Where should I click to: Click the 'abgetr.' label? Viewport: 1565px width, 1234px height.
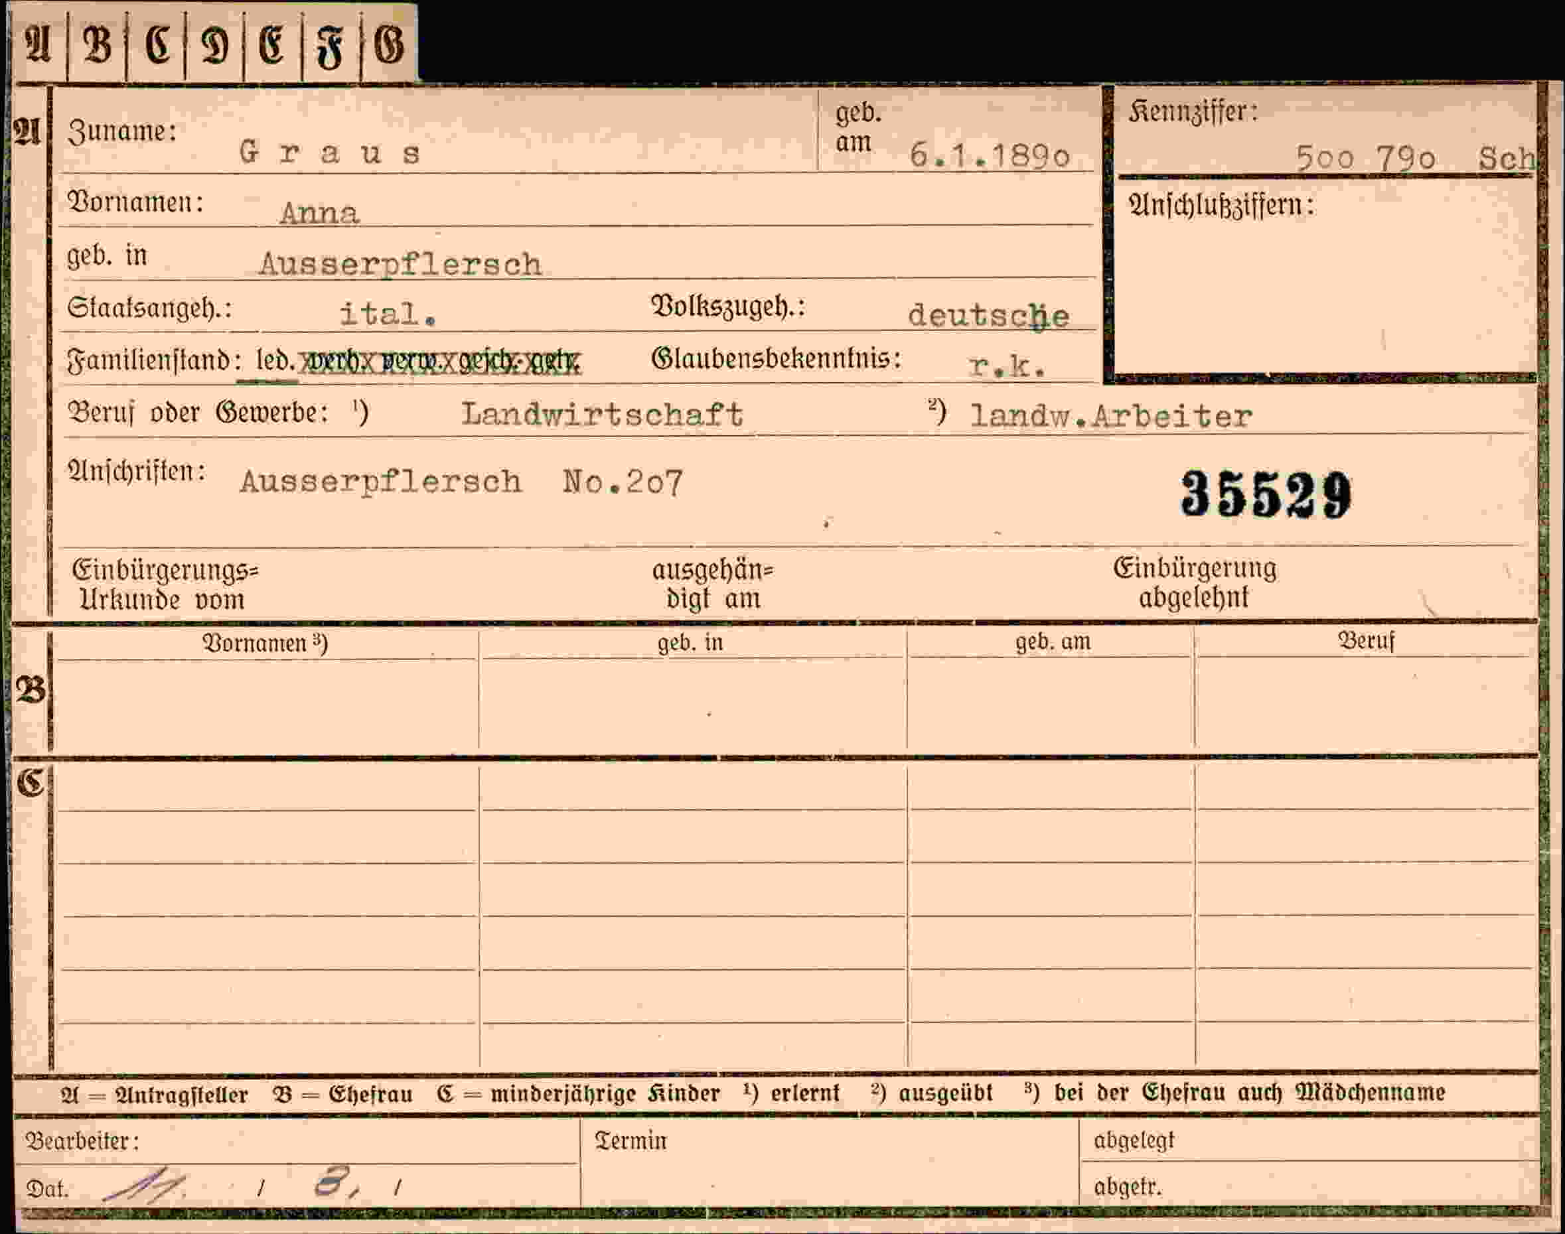point(1128,1186)
